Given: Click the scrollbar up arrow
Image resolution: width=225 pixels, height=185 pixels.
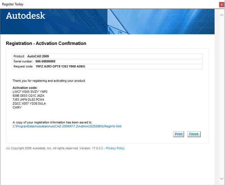Looking at the screenshot, I should 221,15.
